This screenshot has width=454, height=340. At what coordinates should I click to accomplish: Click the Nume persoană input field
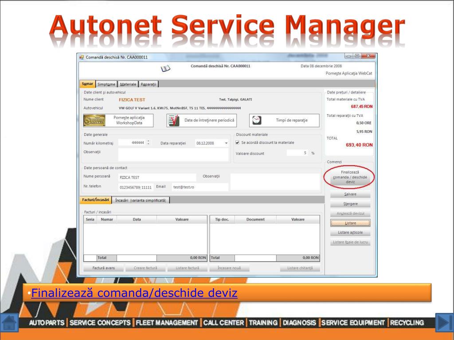157,177
